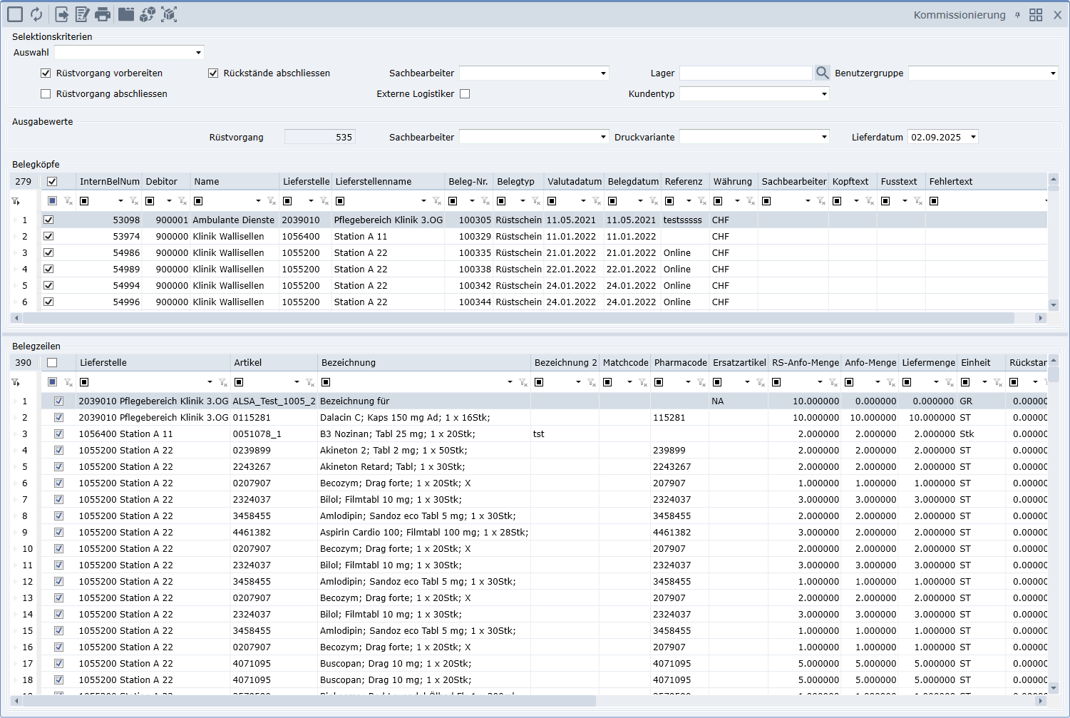The height and width of the screenshot is (718, 1070).
Task: Tick the Externe Logistiker checkbox
Action: (x=465, y=93)
